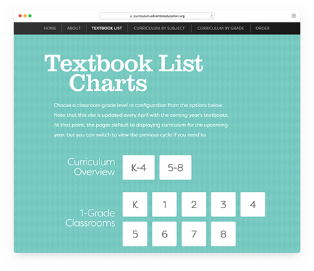314x271 pixels.
Task: Click the "1-Grade Classrooms" label
Action: point(91,218)
